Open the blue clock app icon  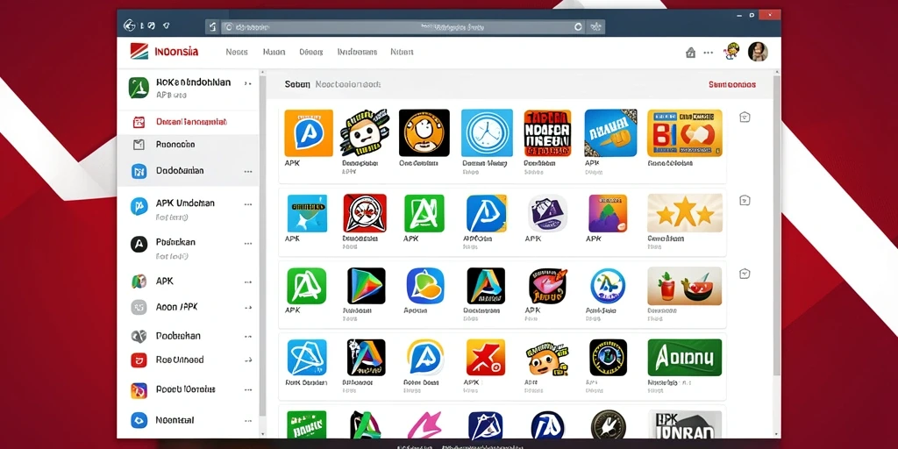point(487,133)
